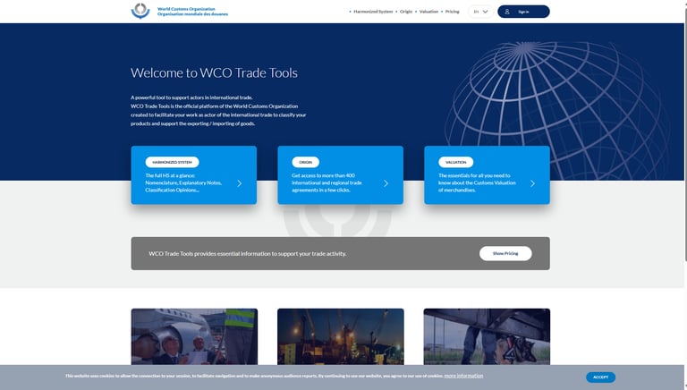
Task: Click the World Customs Organization logo
Action: click(140, 11)
